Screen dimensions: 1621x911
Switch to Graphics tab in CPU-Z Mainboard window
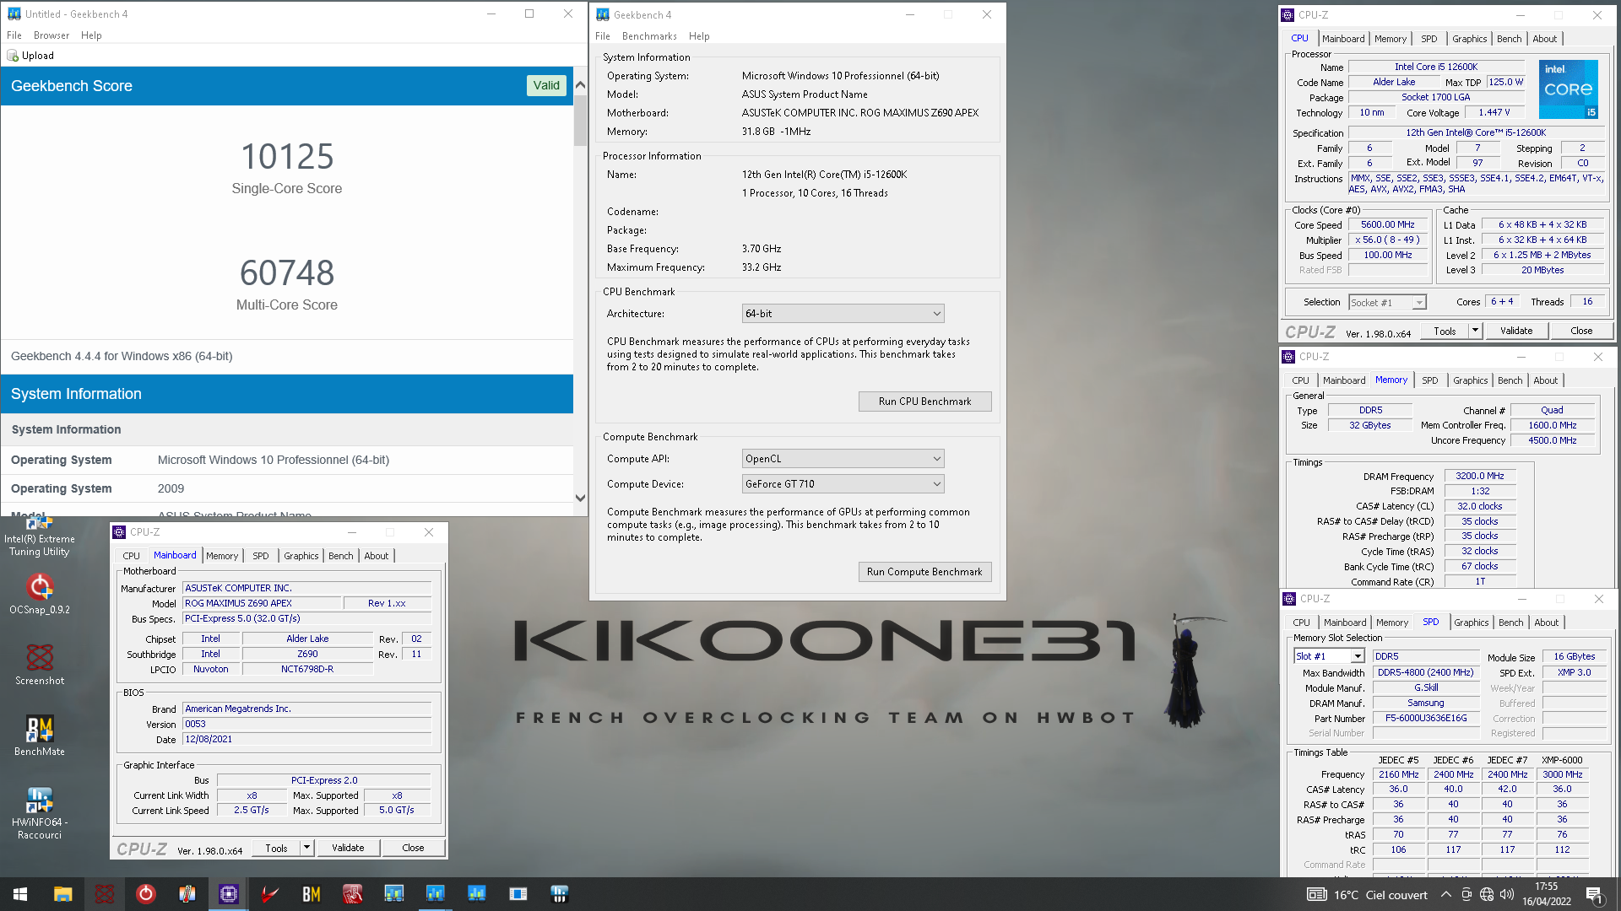tap(301, 556)
